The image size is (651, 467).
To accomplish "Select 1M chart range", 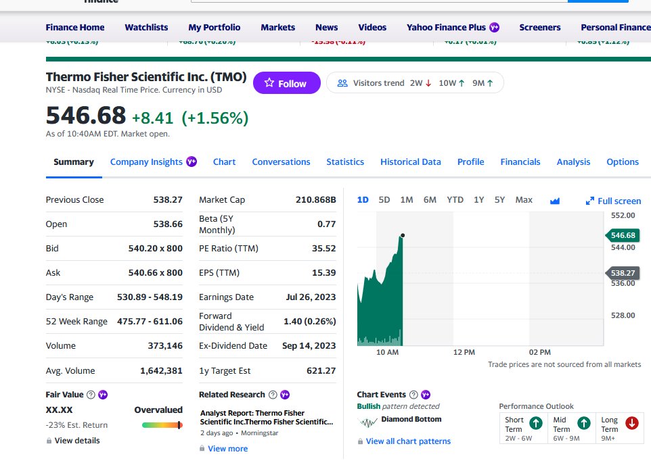I will (x=407, y=200).
